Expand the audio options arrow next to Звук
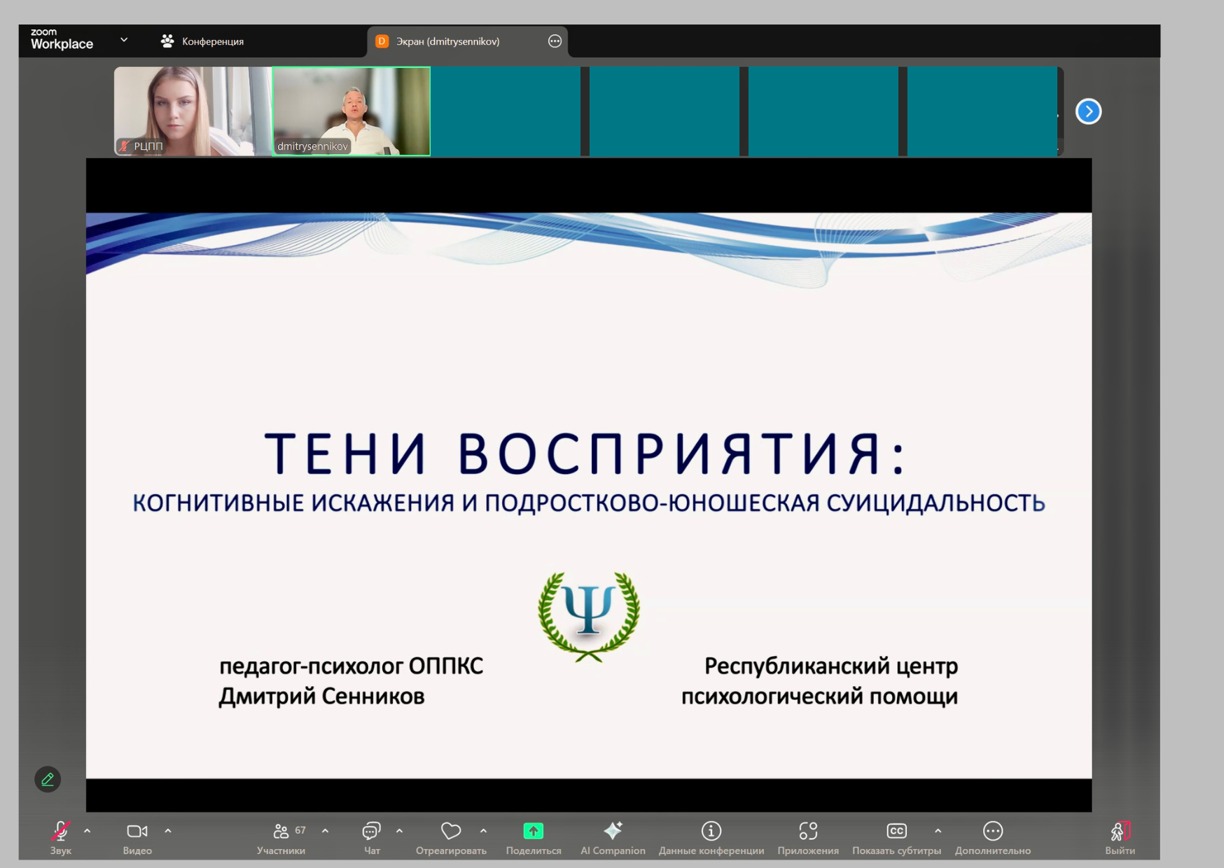The image size is (1224, 868). (88, 831)
